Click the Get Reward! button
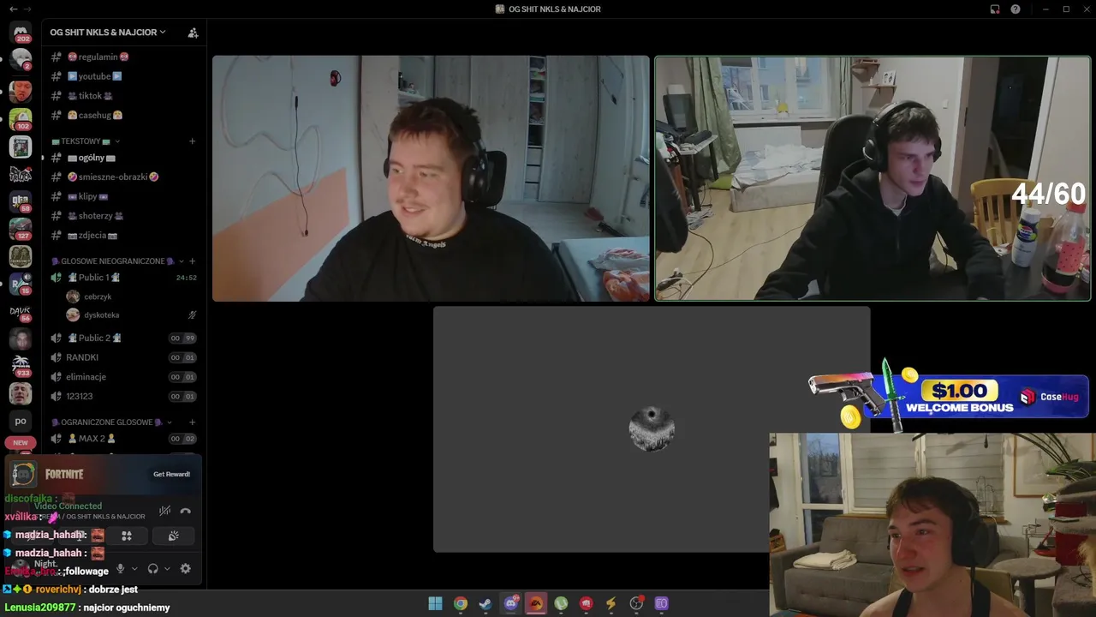 tap(171, 474)
